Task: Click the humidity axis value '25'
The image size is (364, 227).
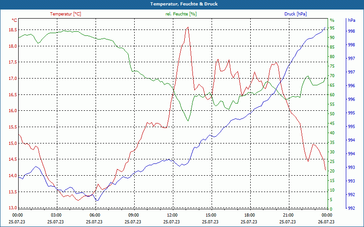Action: tap(332, 162)
